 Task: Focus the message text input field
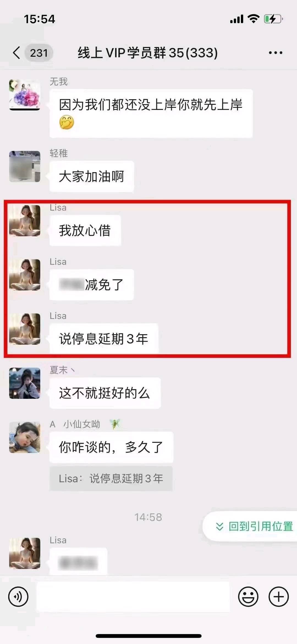[133, 597]
